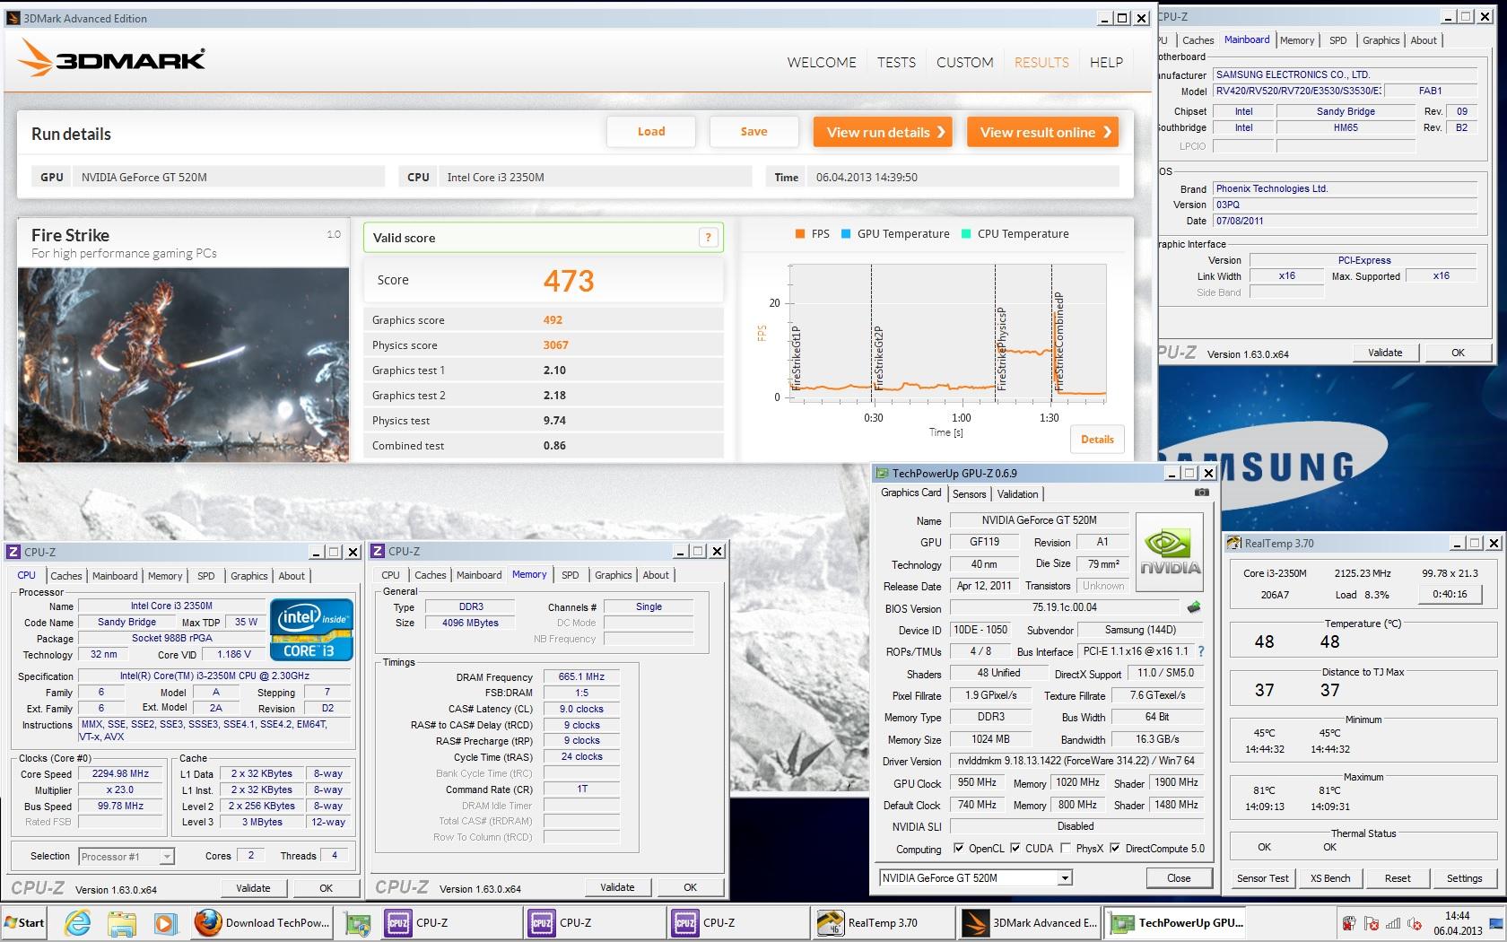
Task: Toggle the CUDA checkbox in GPU-Z
Action: [1015, 848]
